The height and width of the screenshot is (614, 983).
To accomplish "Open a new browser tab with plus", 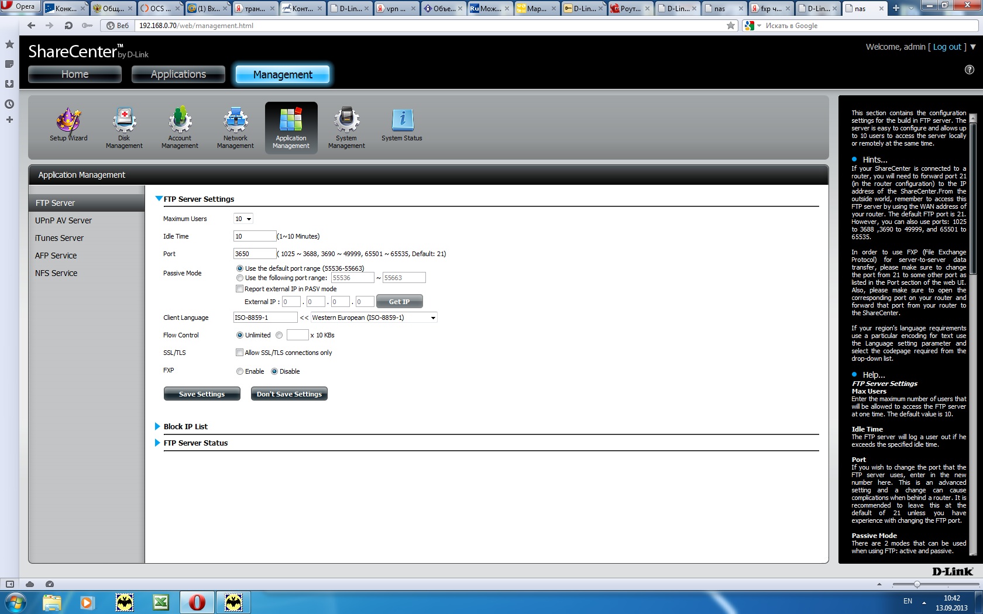I will [896, 8].
